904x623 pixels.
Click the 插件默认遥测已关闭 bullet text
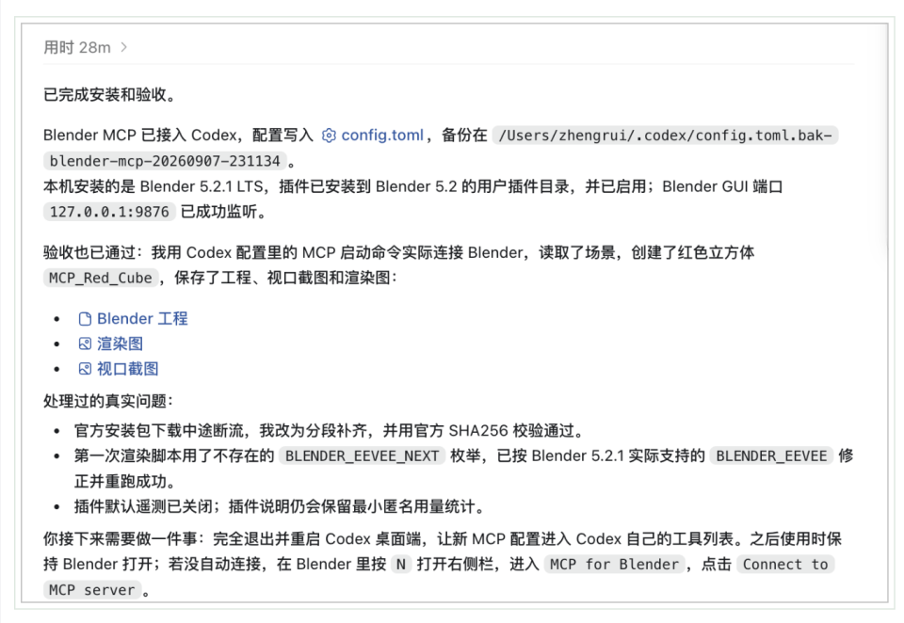[280, 506]
